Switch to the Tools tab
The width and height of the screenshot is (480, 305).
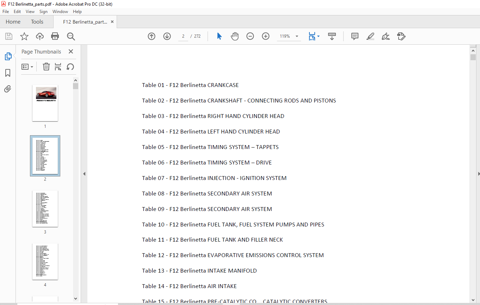pyautogui.click(x=37, y=22)
